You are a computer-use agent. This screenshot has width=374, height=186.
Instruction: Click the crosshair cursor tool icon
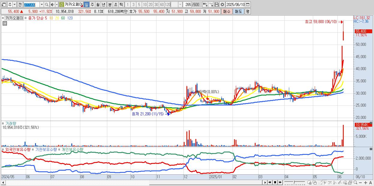(325, 182)
